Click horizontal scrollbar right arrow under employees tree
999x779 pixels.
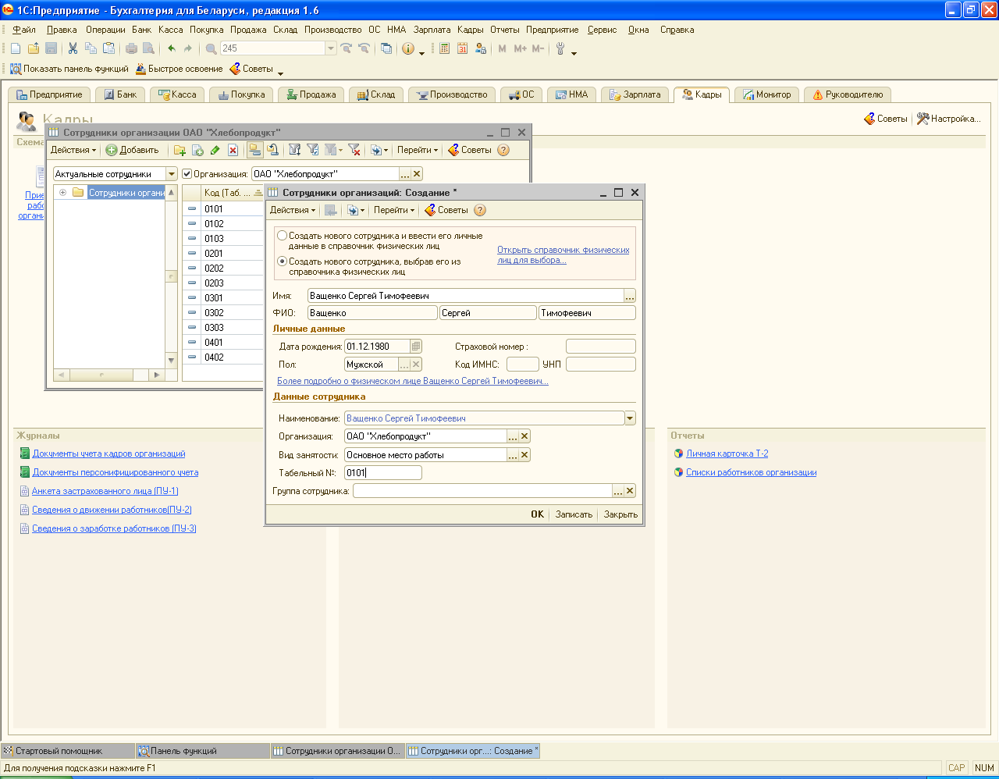tap(156, 375)
